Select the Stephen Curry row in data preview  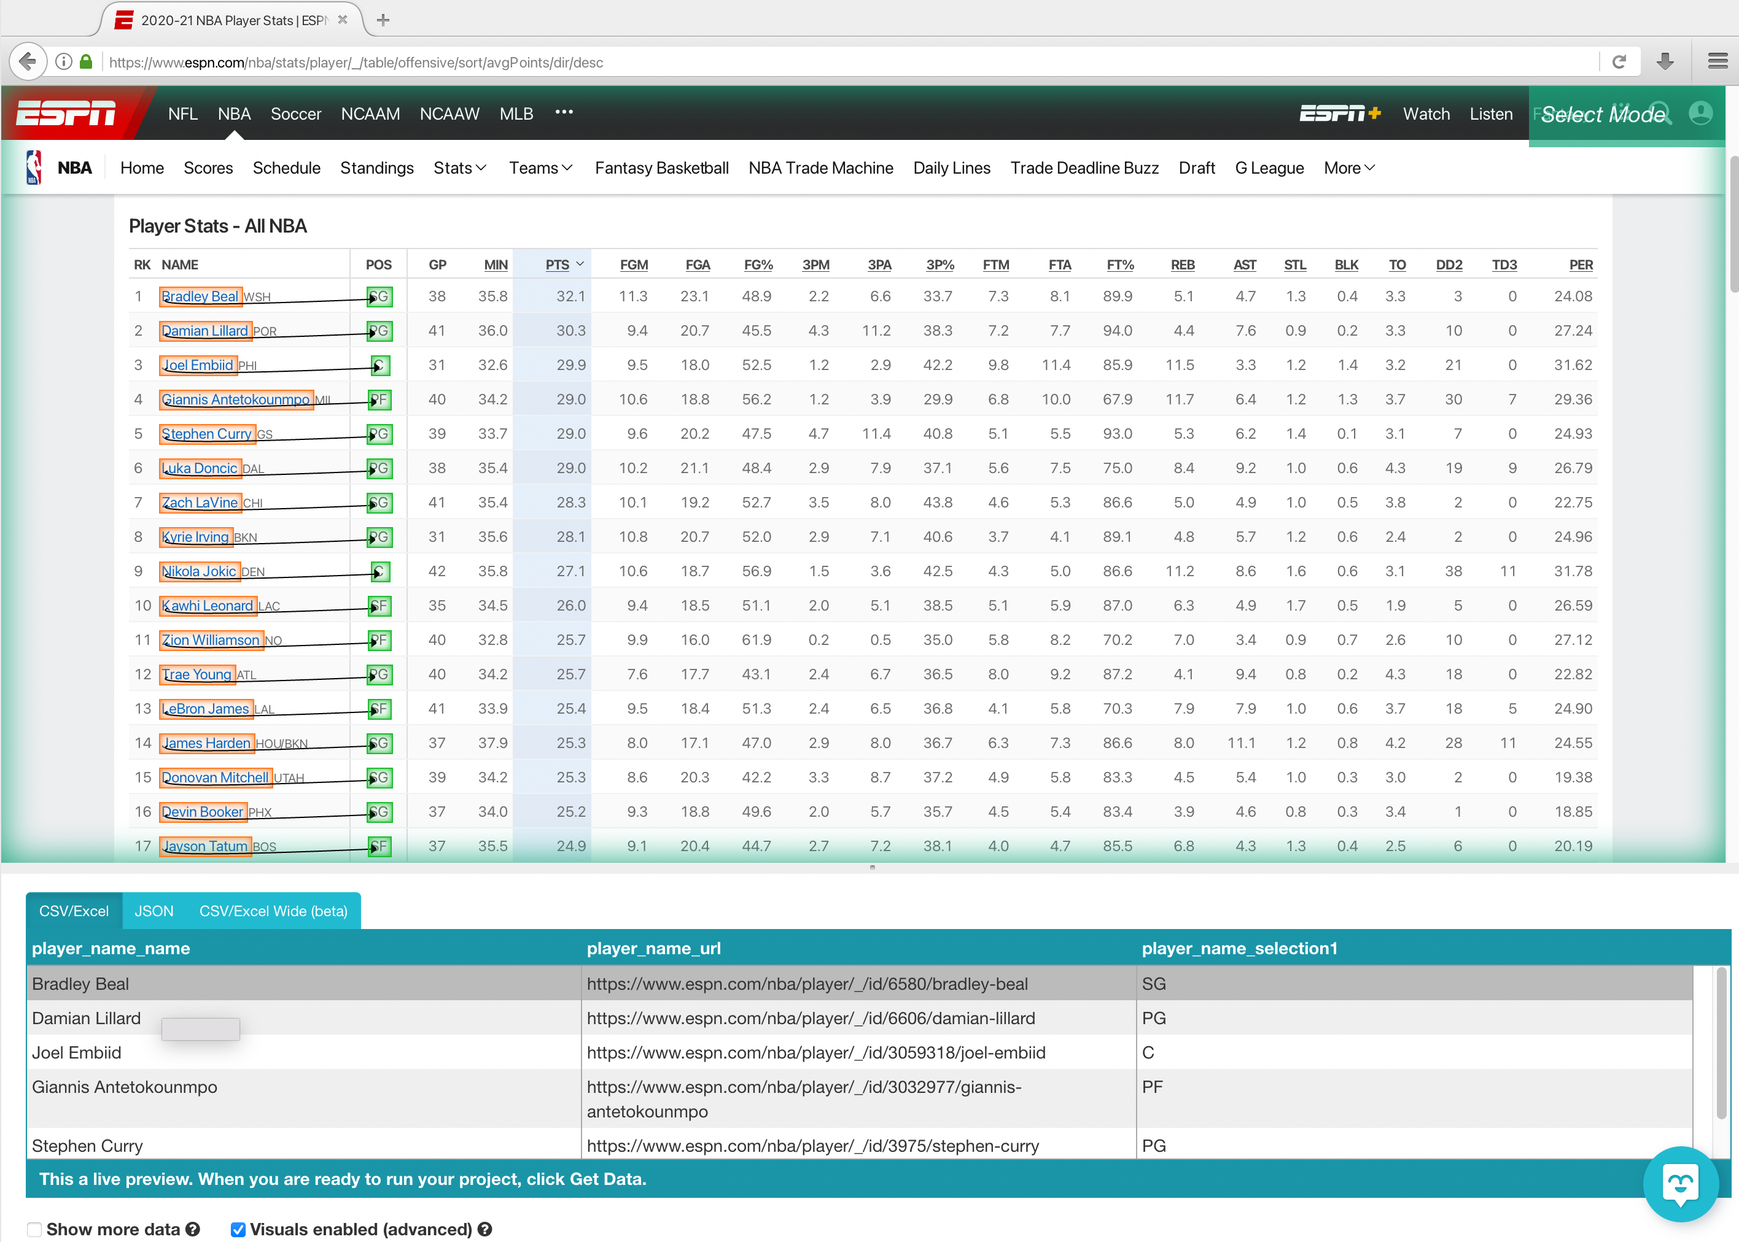(858, 1145)
